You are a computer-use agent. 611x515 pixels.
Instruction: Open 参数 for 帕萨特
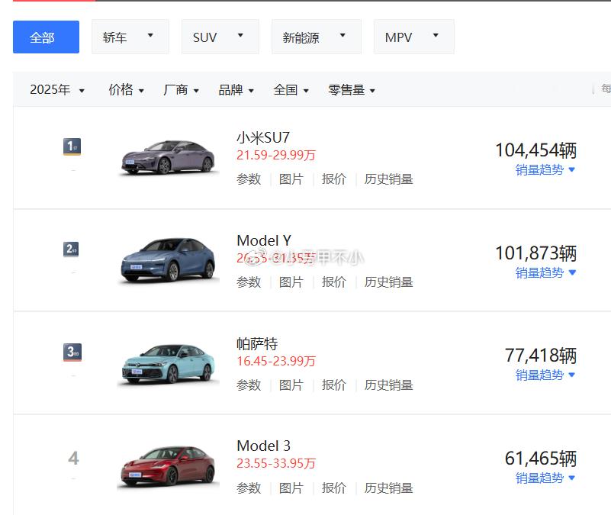[x=249, y=385]
